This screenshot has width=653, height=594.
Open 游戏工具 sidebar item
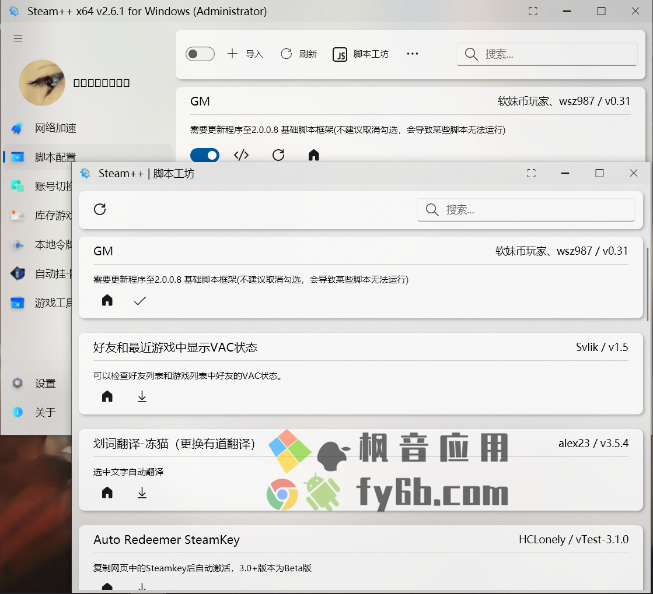point(39,303)
